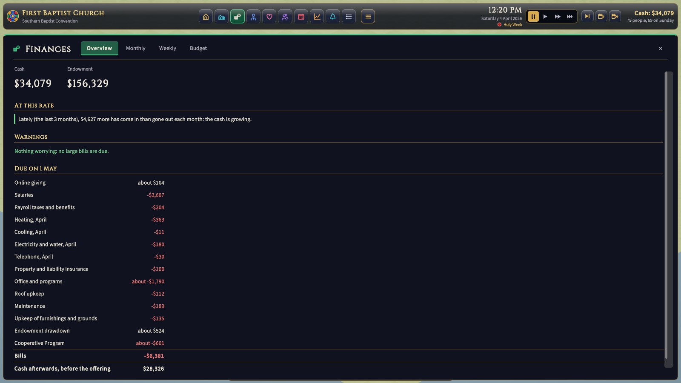Switch to the Monthly tab
This screenshot has height=383, width=681.
[x=136, y=49]
